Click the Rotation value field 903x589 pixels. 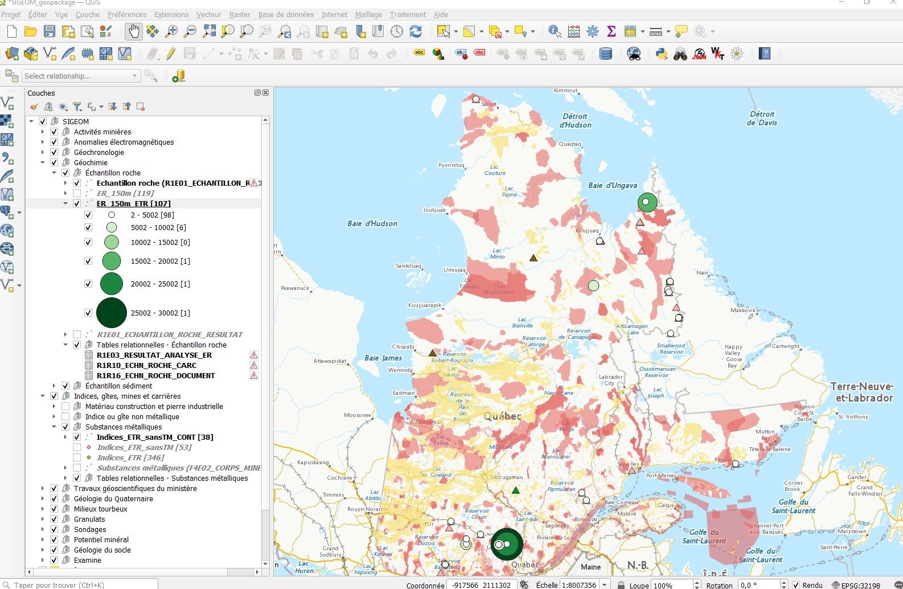click(x=759, y=585)
